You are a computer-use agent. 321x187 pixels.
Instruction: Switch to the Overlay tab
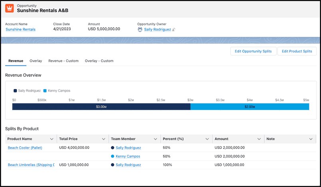click(36, 61)
